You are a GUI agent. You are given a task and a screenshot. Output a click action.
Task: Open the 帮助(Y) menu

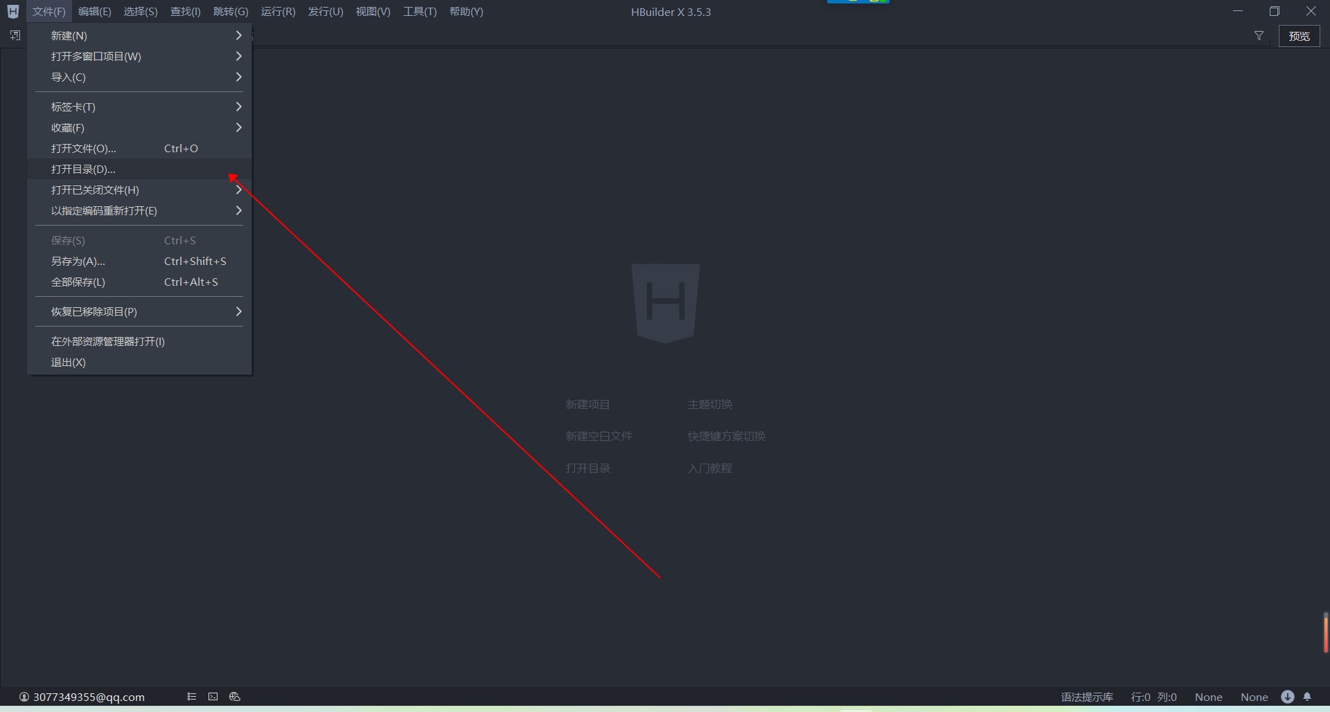coord(466,12)
